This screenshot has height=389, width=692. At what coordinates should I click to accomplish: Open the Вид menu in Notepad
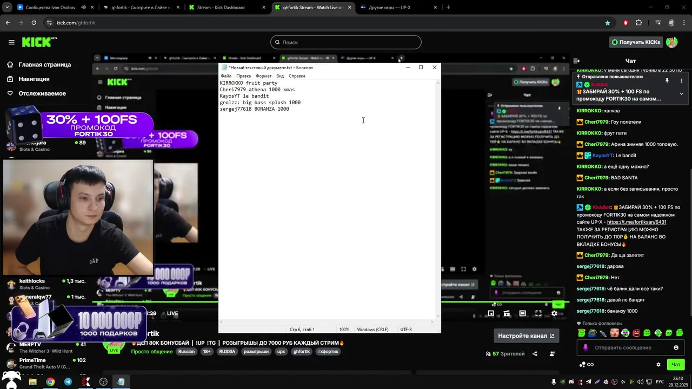(280, 76)
